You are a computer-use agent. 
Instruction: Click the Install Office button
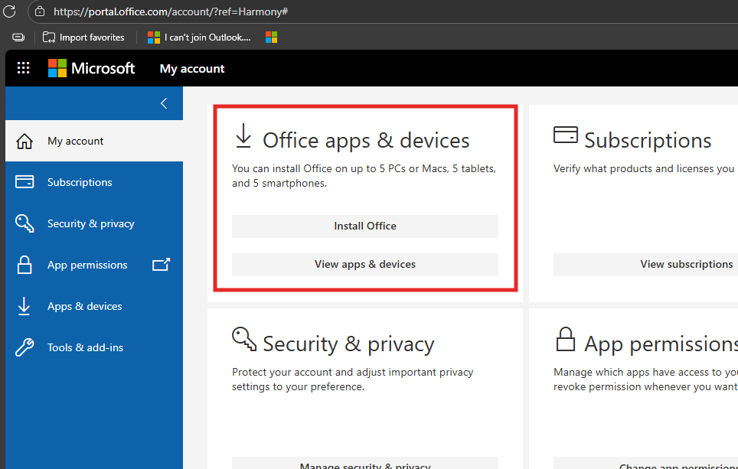(364, 226)
